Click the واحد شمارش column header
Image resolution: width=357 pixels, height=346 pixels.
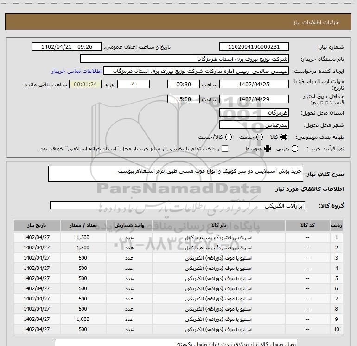pos(129,226)
